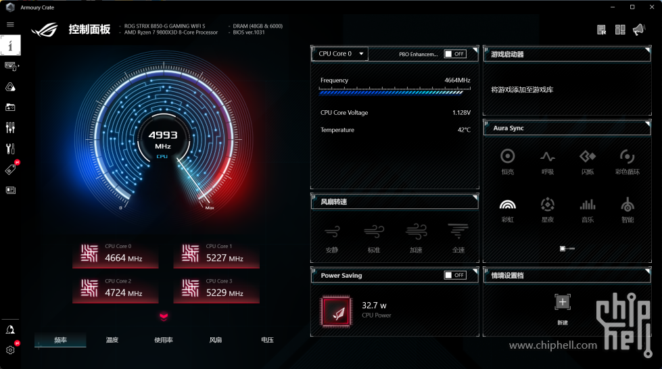Viewport: 662px width, 369px height.
Task: Select the 智能 smart Aura effect
Action: (x=628, y=210)
